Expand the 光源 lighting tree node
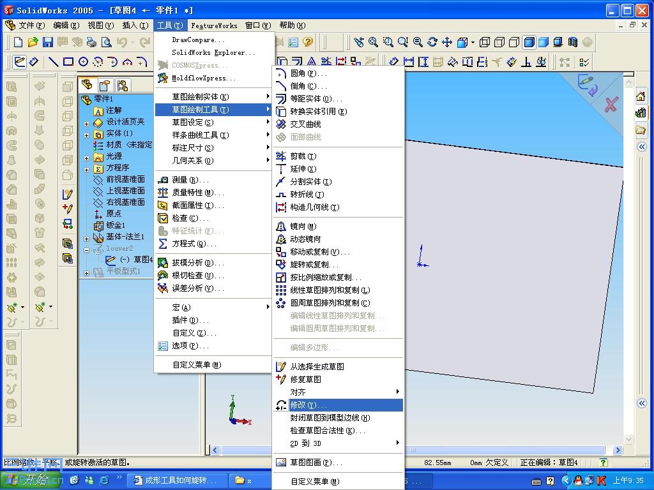Viewport: 654px width, 490px height. pyautogui.click(x=86, y=158)
